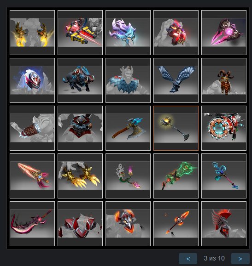252x266 pixels.
Task: Select the blue fleur-de-lis scepter item
Action: (x=224, y=176)
